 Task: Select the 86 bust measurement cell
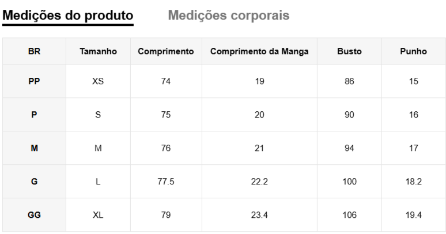(349, 81)
